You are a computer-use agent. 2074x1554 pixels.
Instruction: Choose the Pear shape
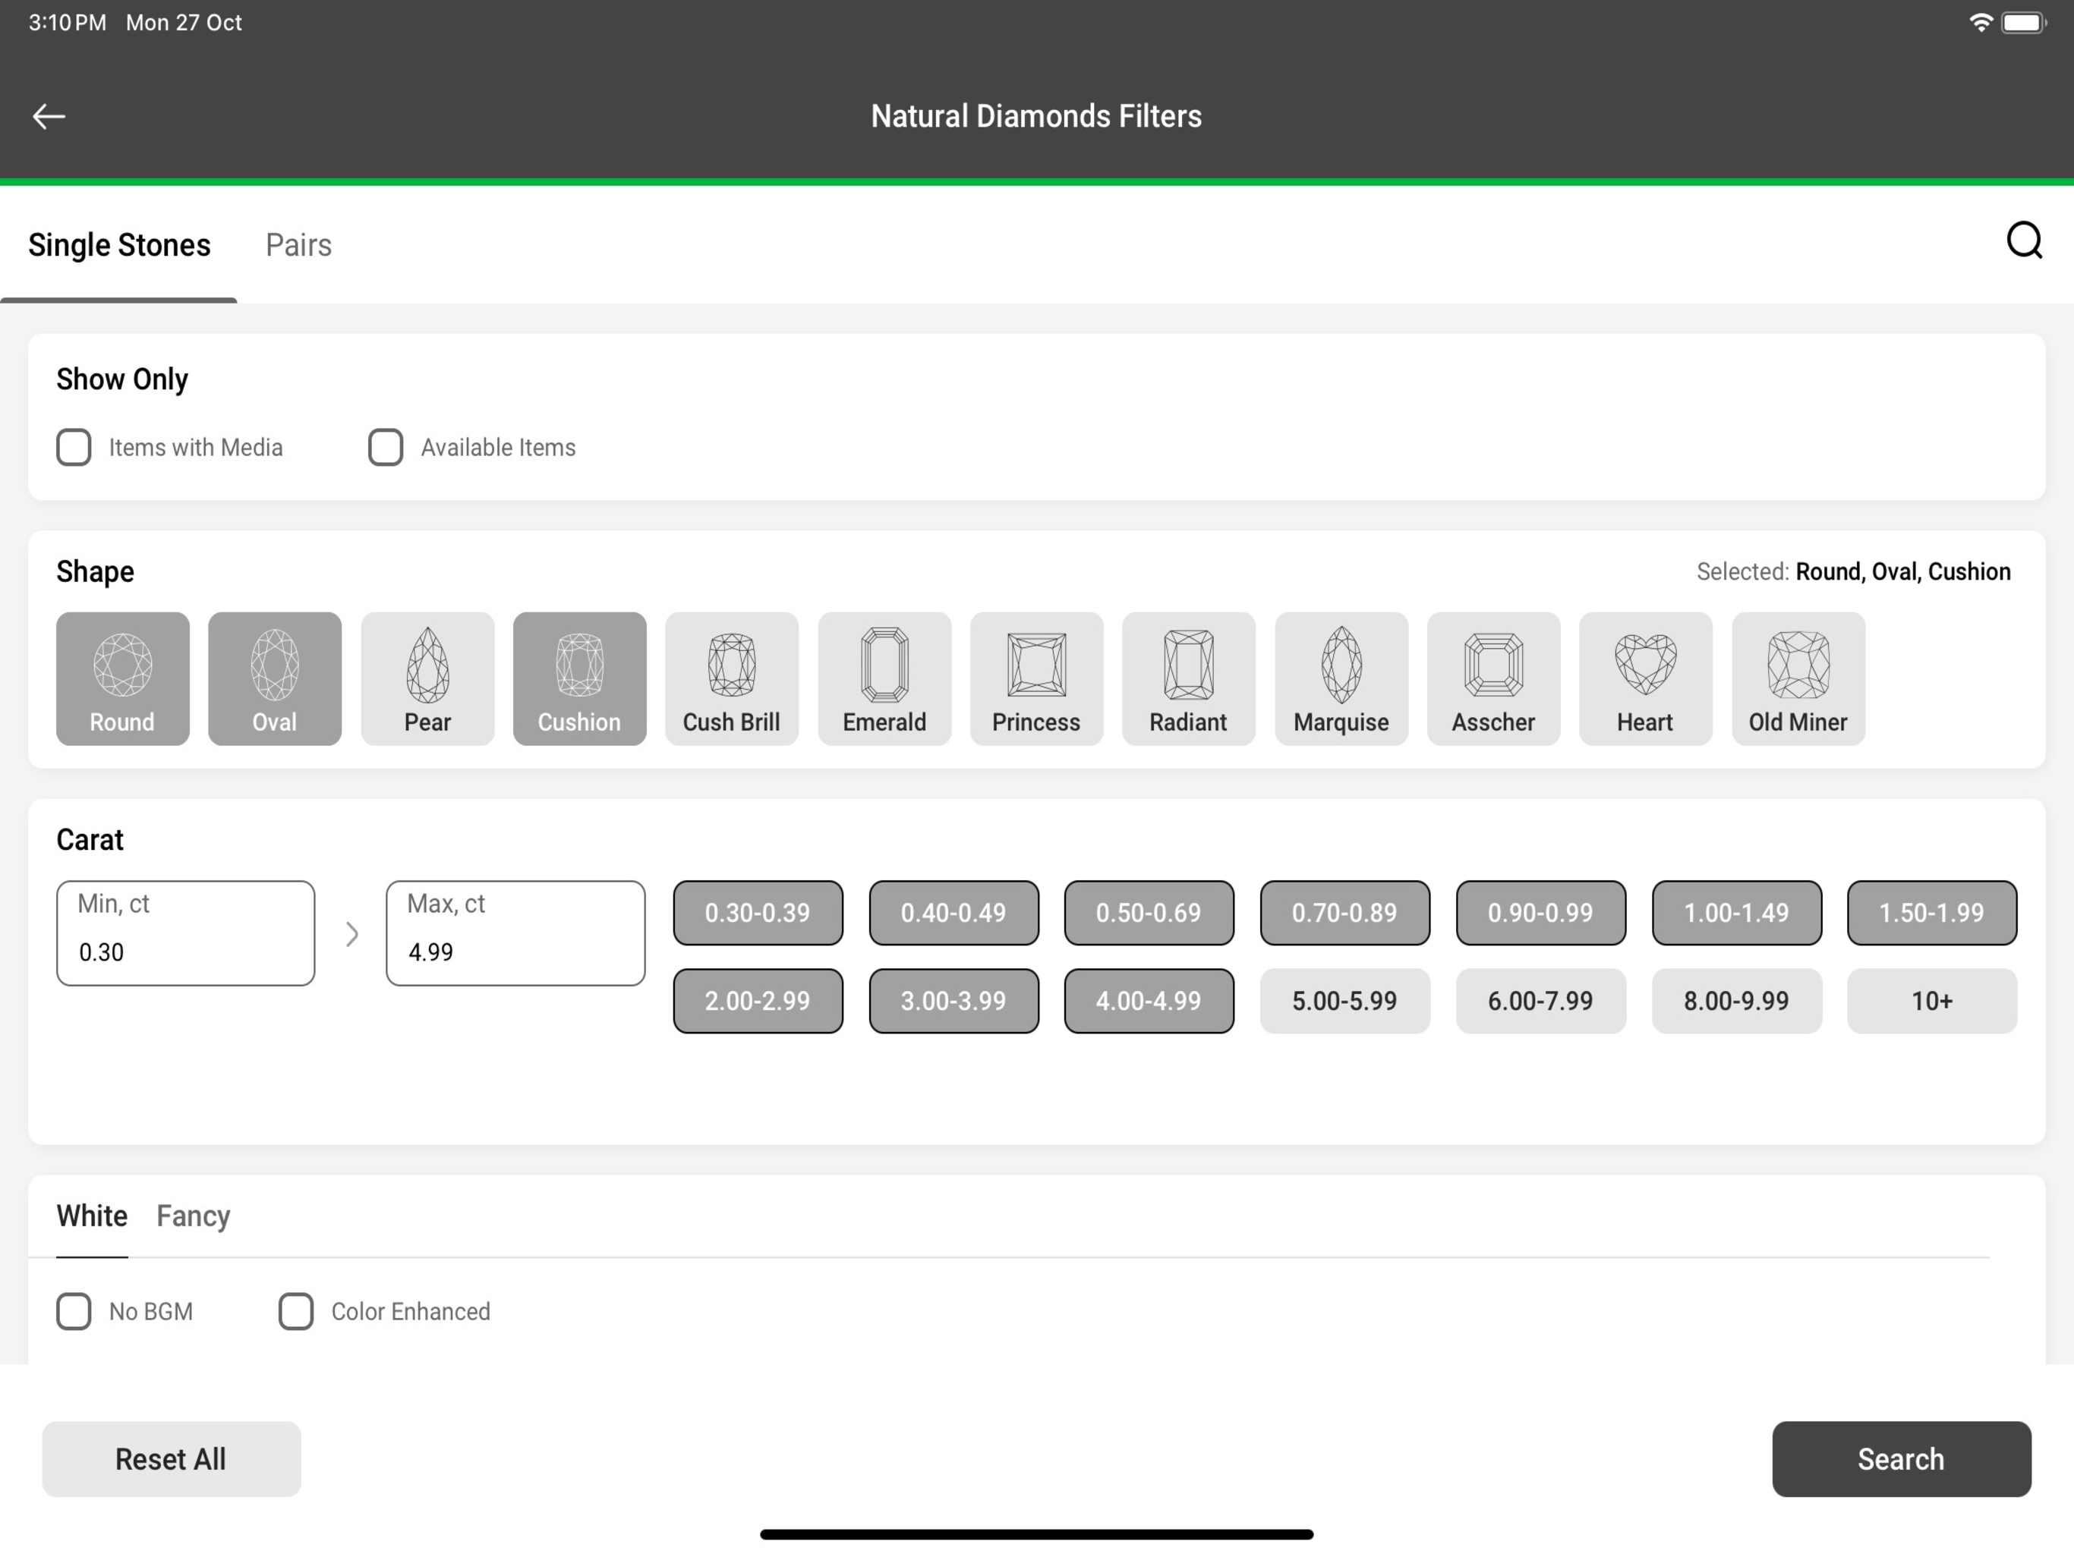click(x=427, y=678)
